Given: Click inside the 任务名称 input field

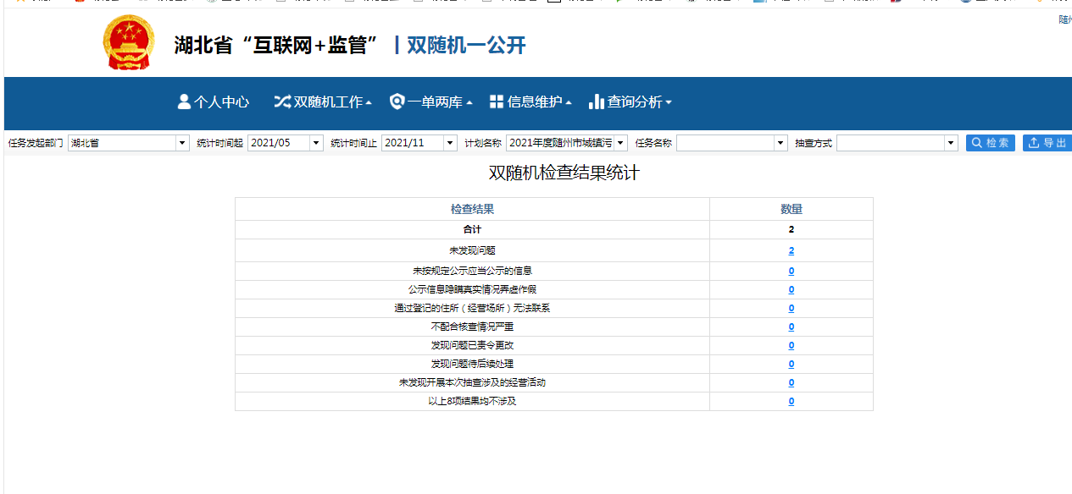Looking at the screenshot, I should point(725,143).
